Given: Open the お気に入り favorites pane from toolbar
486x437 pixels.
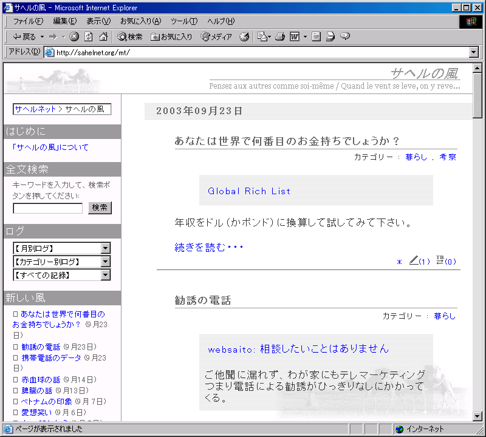Looking at the screenshot, I should [x=171, y=37].
